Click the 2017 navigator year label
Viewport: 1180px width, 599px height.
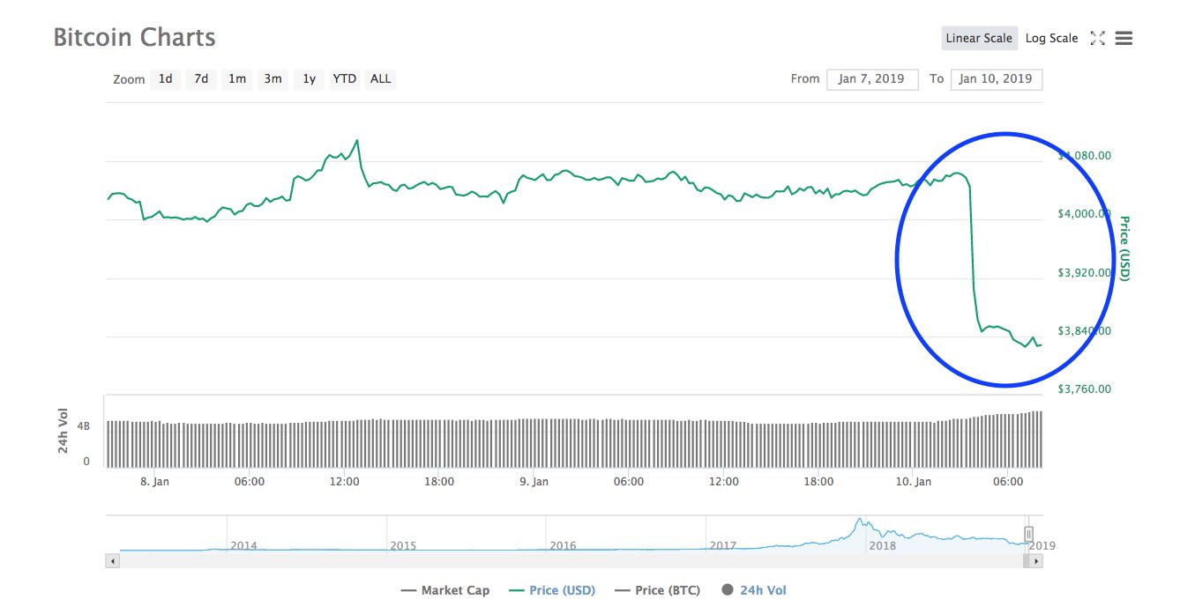point(722,545)
